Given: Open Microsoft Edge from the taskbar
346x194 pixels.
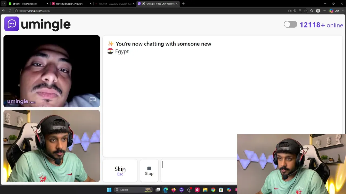Looking at the screenshot, I should (x=166, y=190).
